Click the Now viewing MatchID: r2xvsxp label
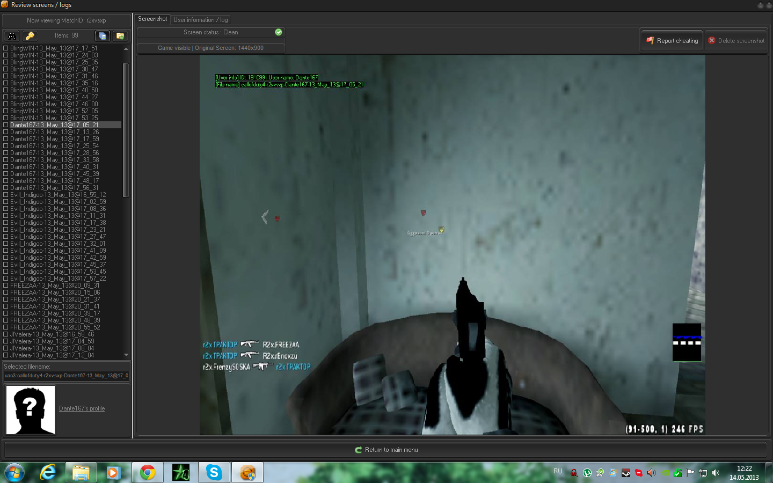This screenshot has height=483, width=773. click(x=67, y=20)
